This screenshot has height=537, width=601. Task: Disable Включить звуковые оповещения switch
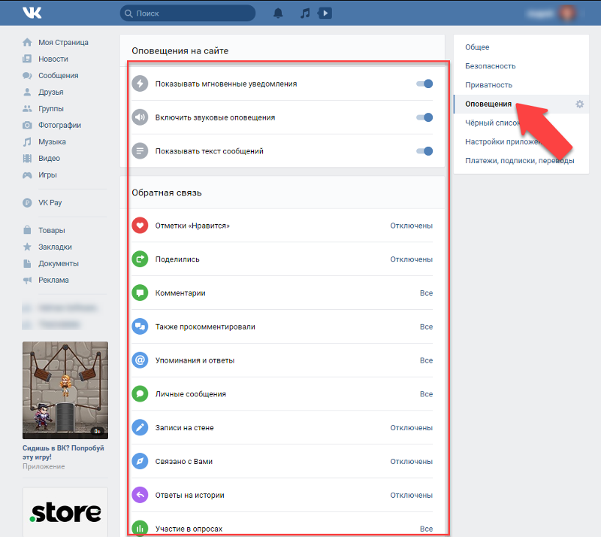click(425, 117)
